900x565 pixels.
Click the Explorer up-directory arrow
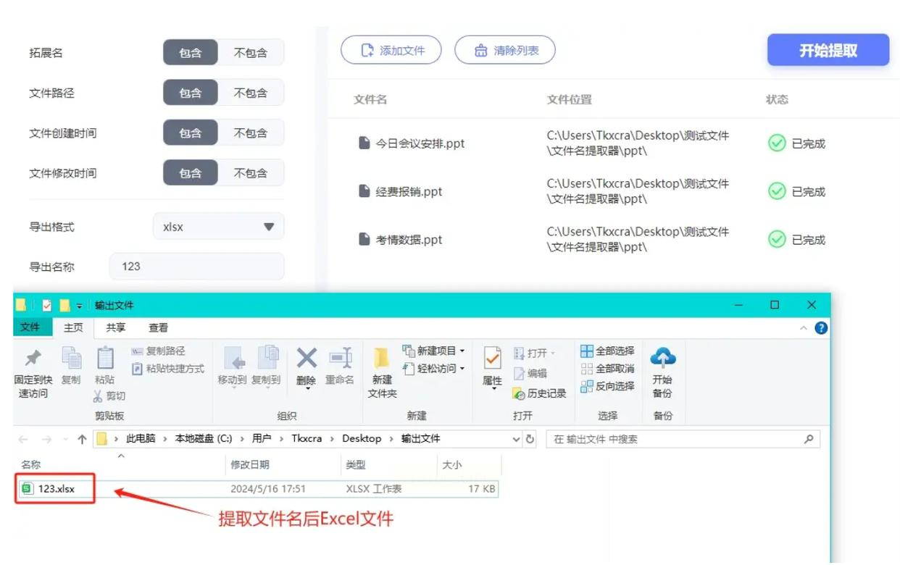82,439
